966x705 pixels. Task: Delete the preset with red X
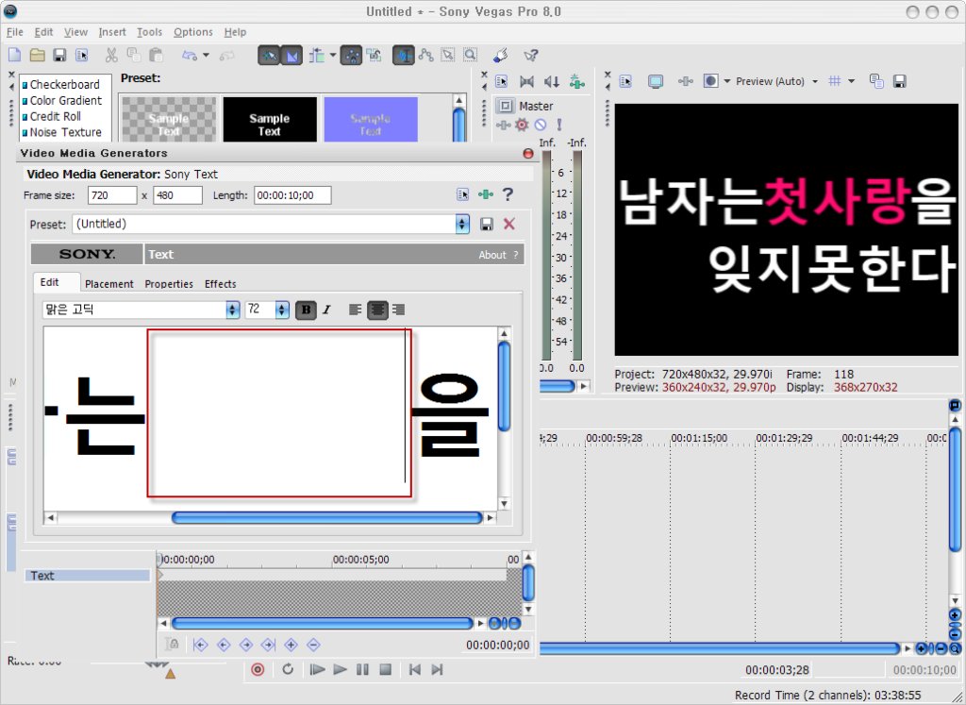pos(508,224)
